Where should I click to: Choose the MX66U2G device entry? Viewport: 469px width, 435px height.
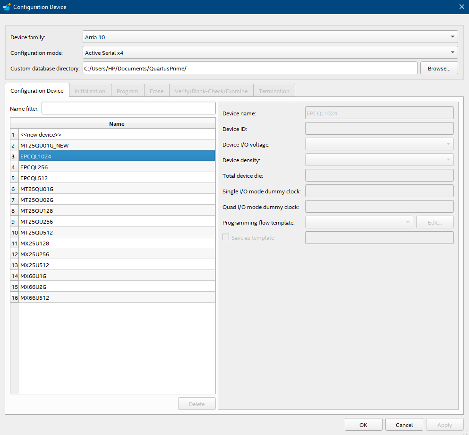click(117, 287)
